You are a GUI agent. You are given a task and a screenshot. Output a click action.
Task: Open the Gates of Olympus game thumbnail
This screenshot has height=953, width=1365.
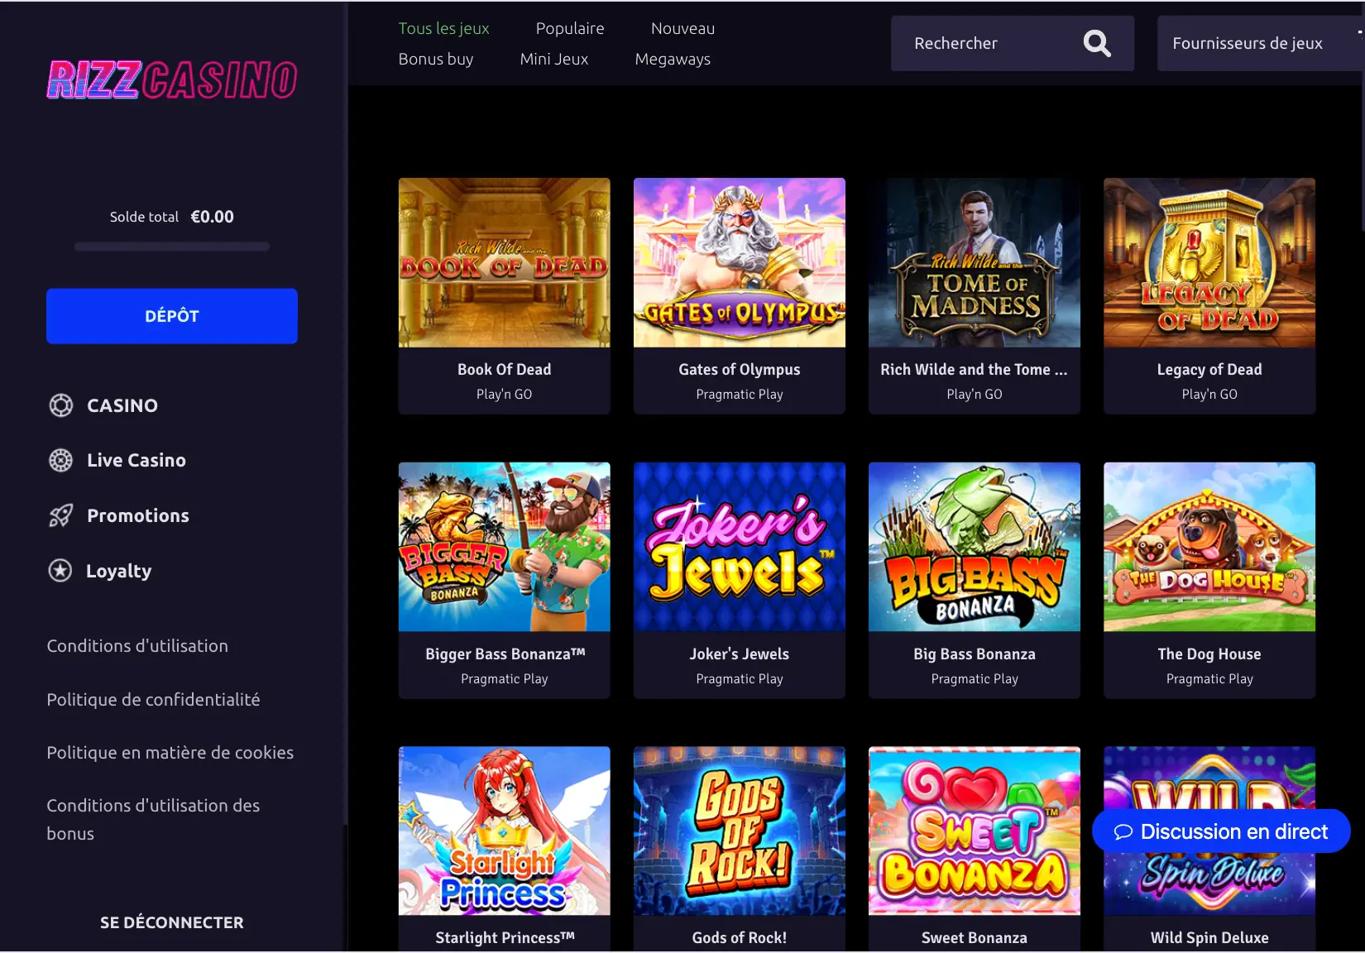tap(740, 262)
